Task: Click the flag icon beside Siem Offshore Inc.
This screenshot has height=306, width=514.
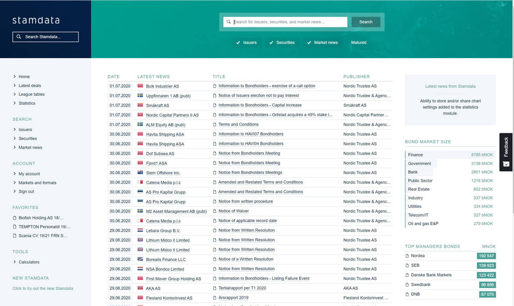Action: pyautogui.click(x=140, y=173)
